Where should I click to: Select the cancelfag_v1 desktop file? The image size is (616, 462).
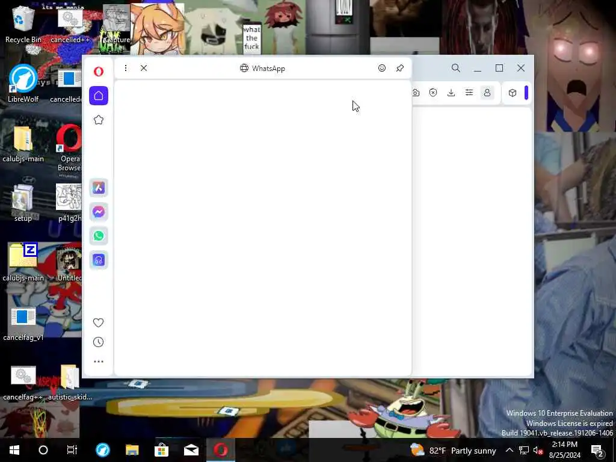pos(23,324)
